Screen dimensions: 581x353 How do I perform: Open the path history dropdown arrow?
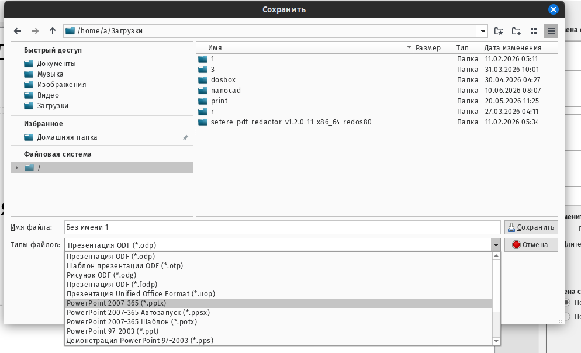click(x=483, y=31)
